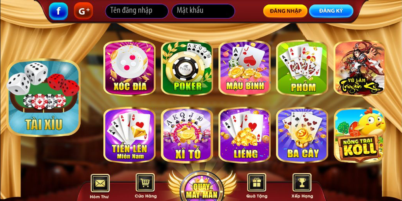Open the Xì Tố game
The image size is (402, 201).
click(x=187, y=135)
